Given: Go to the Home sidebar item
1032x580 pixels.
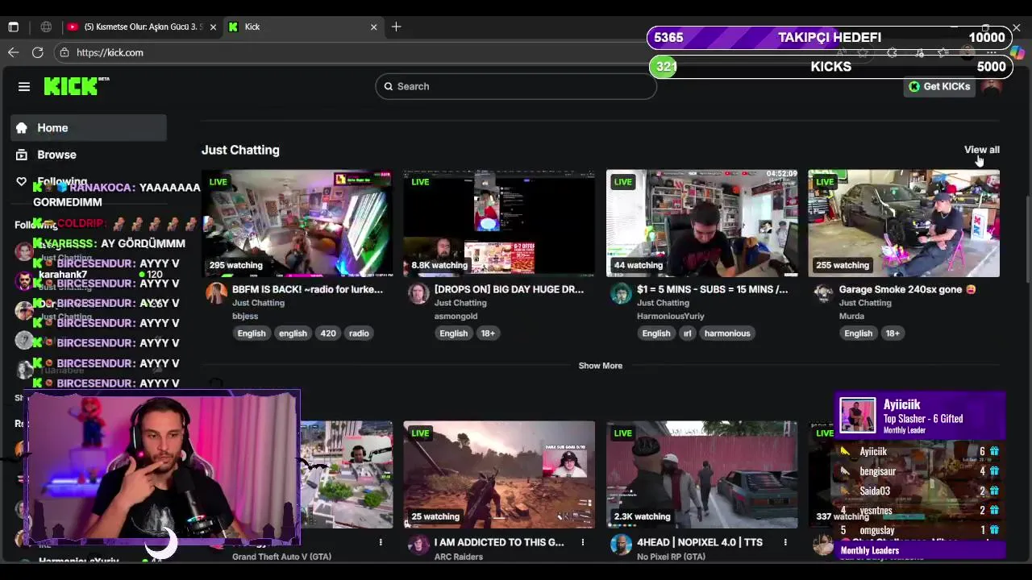Looking at the screenshot, I should click(x=89, y=128).
